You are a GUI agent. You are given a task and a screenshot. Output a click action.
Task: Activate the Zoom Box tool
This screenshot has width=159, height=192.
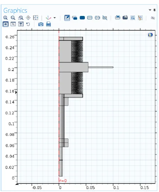(x=21, y=18)
